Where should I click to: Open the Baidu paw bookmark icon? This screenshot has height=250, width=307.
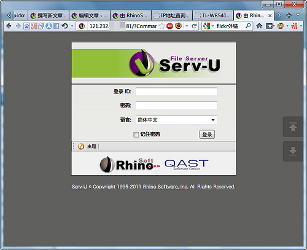click(x=26, y=26)
